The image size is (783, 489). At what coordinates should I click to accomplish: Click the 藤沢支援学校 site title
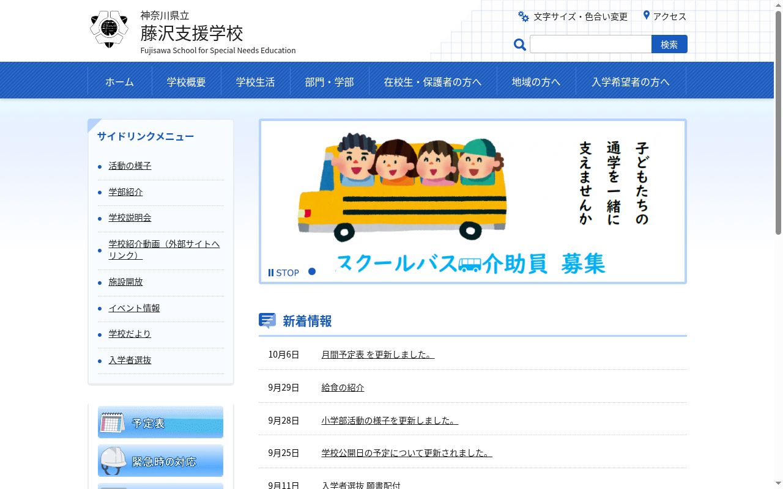click(192, 32)
